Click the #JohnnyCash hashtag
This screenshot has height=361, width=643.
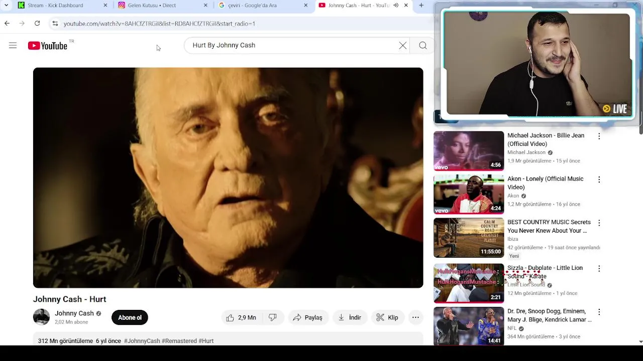(x=142, y=341)
